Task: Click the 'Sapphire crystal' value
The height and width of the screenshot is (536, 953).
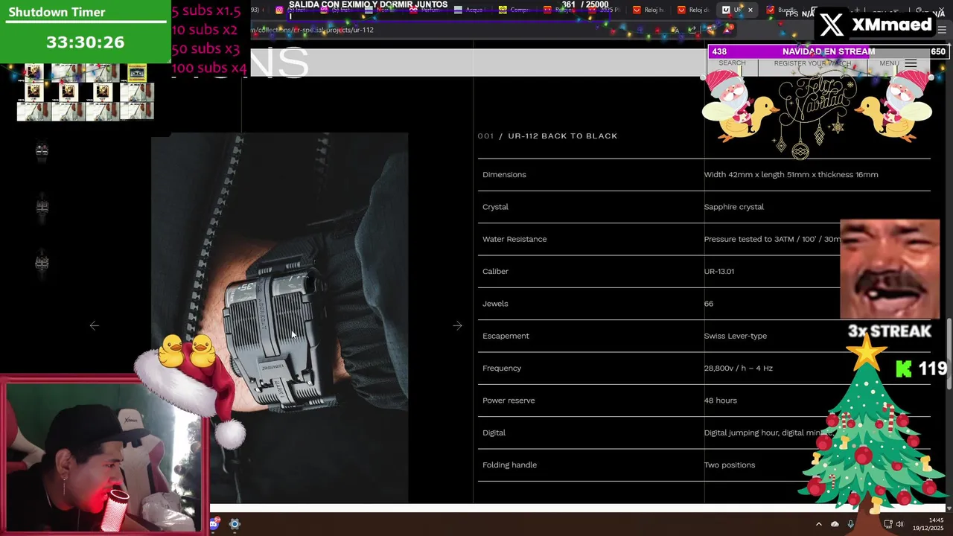Action: [733, 206]
